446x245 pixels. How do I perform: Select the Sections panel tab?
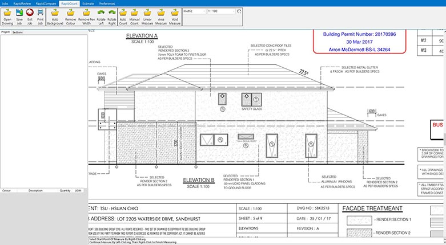(x=18, y=32)
